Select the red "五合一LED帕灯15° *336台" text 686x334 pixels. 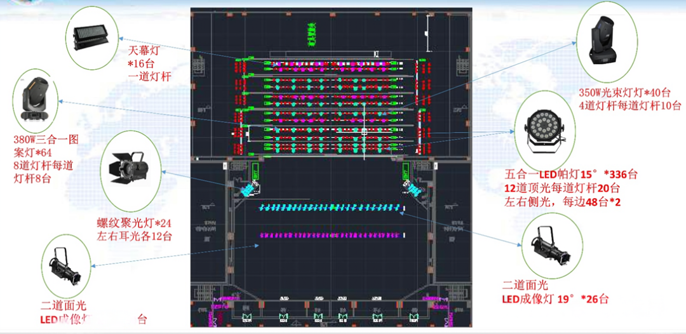click(x=570, y=174)
